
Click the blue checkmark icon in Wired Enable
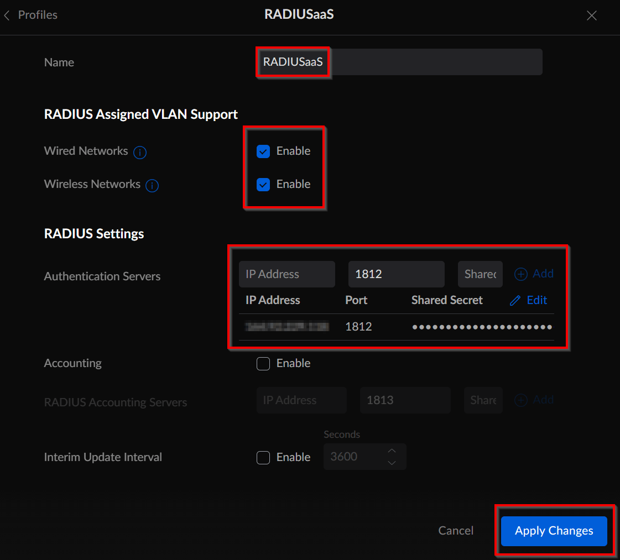(x=263, y=151)
